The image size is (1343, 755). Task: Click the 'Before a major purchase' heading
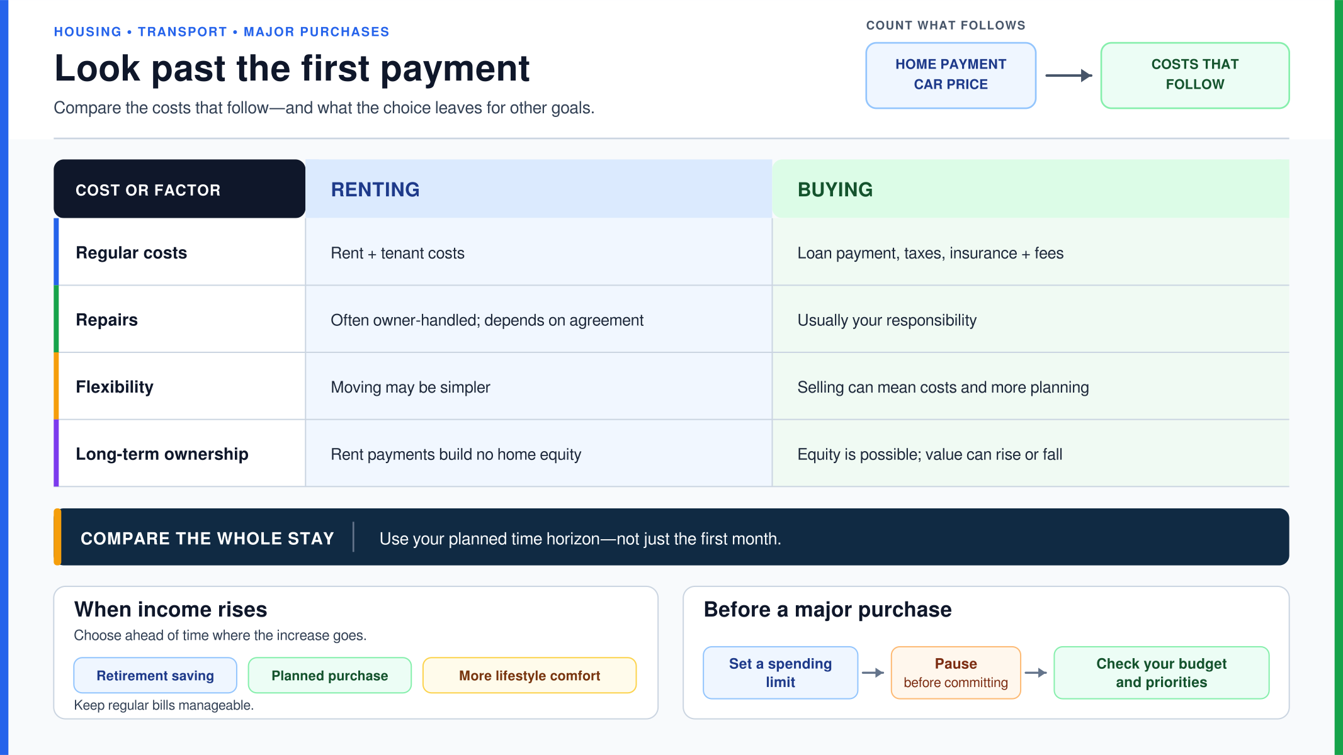pos(827,609)
